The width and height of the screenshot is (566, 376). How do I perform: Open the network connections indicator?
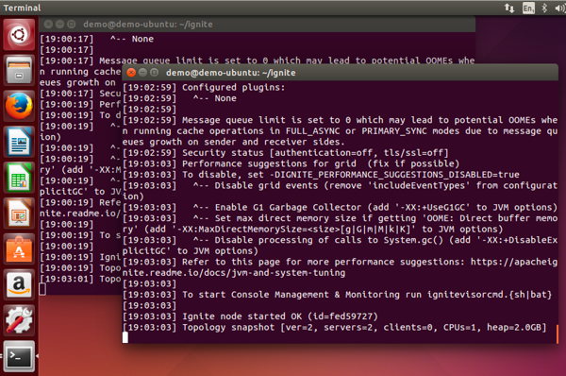[x=509, y=8]
